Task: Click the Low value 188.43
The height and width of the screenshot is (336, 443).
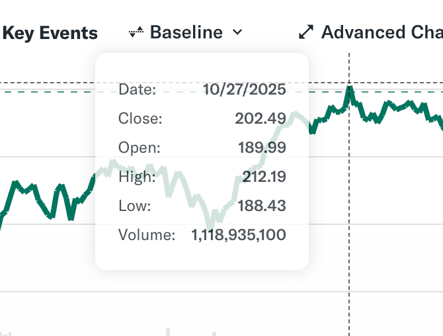Action: 261,206
